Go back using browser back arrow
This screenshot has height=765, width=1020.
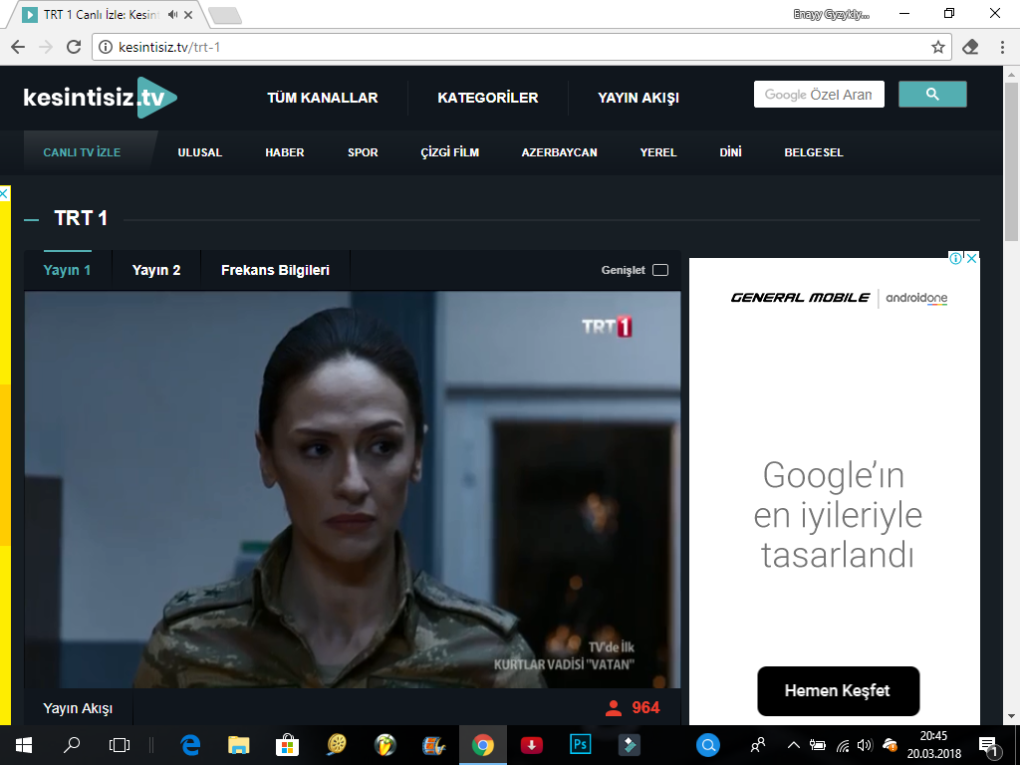pyautogui.click(x=18, y=47)
